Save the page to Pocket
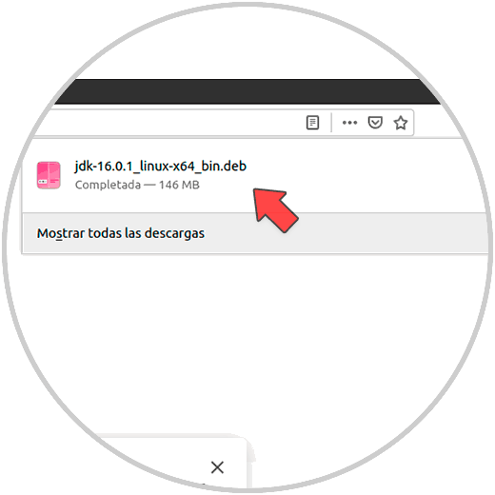Image resolution: width=495 pixels, height=495 pixels. tap(375, 123)
